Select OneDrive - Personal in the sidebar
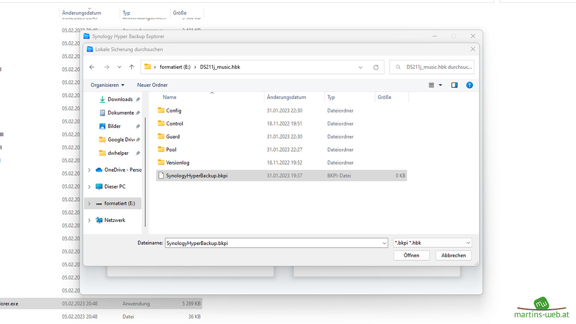This screenshot has height=324, width=576. click(x=119, y=170)
